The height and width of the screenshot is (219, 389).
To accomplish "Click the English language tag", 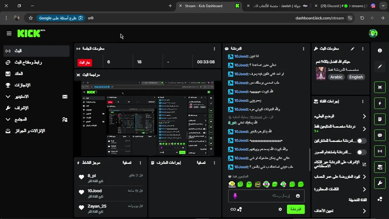I will coord(356,77).
